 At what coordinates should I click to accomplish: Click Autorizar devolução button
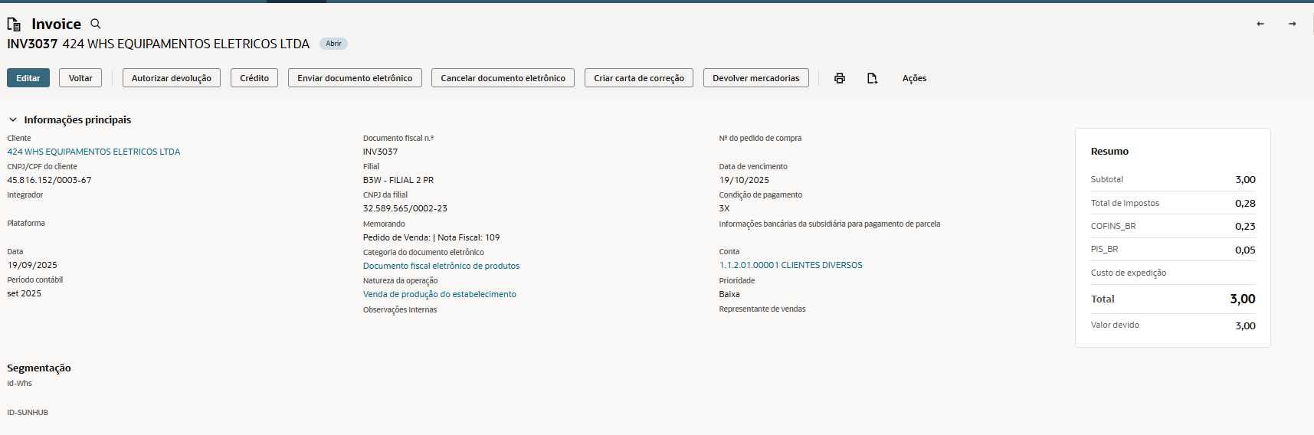click(172, 78)
